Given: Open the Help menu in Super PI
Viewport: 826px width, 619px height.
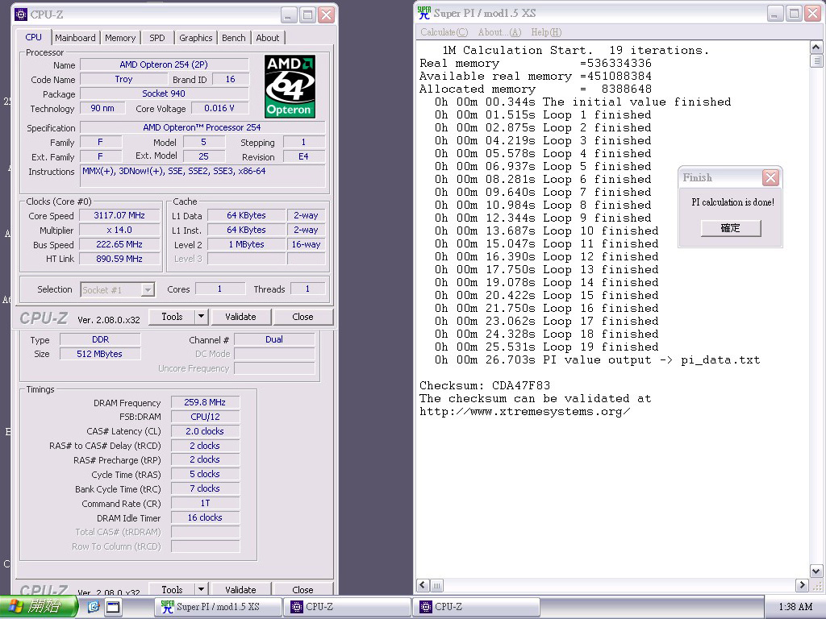Looking at the screenshot, I should (546, 32).
